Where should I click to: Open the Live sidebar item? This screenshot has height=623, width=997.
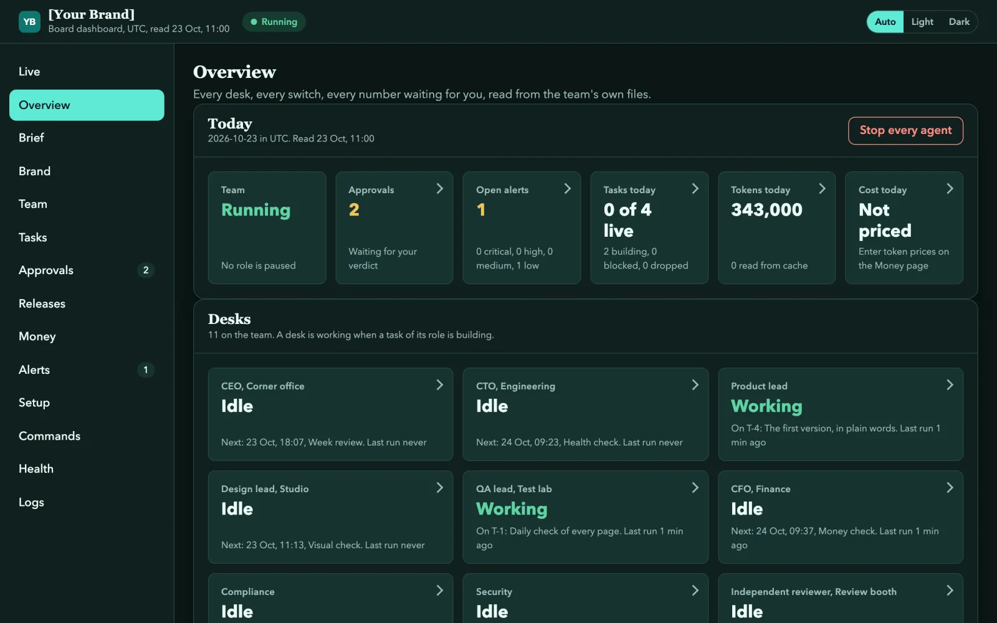point(87,72)
